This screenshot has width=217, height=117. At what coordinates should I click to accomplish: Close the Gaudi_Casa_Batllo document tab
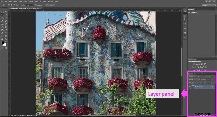pyautogui.click(x=41, y=8)
